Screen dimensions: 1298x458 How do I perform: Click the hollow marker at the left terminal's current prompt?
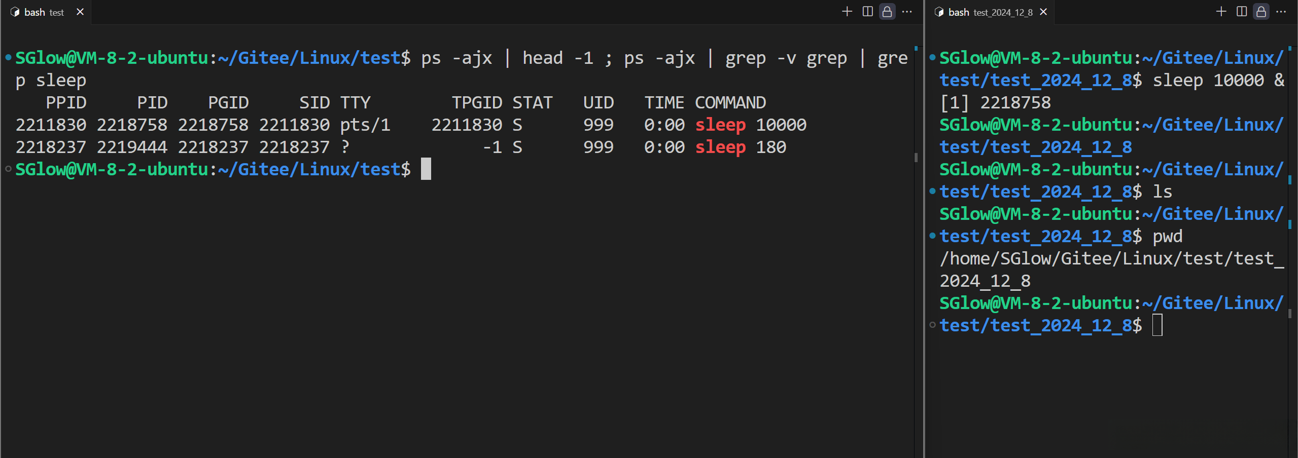coord(8,169)
